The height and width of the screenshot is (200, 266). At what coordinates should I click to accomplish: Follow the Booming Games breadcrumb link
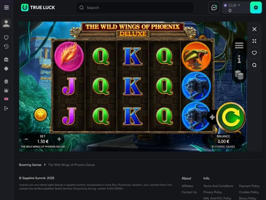click(30, 165)
